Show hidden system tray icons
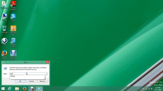The image size is (163, 91). point(140,89)
